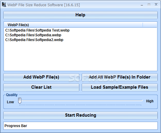Click the Quality slider thumb
The height and width of the screenshot is (133, 161).
coord(20,101)
